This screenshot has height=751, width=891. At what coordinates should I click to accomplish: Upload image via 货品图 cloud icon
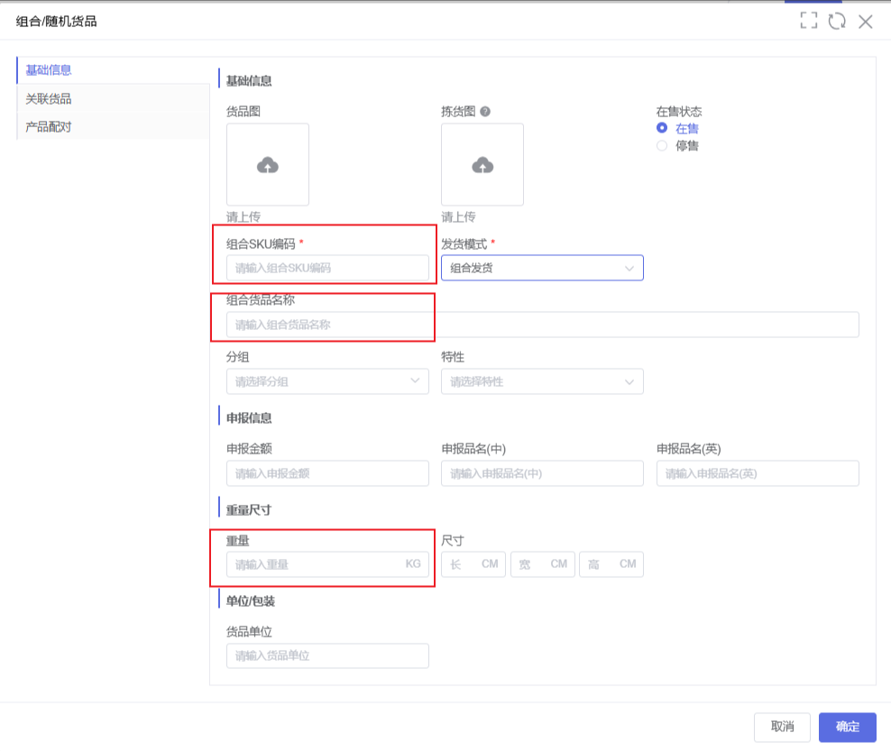268,165
